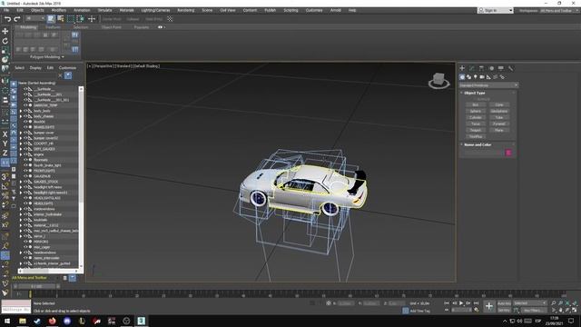Select the Rotate tool in left toolbar
581x327 pixels.
point(5,41)
